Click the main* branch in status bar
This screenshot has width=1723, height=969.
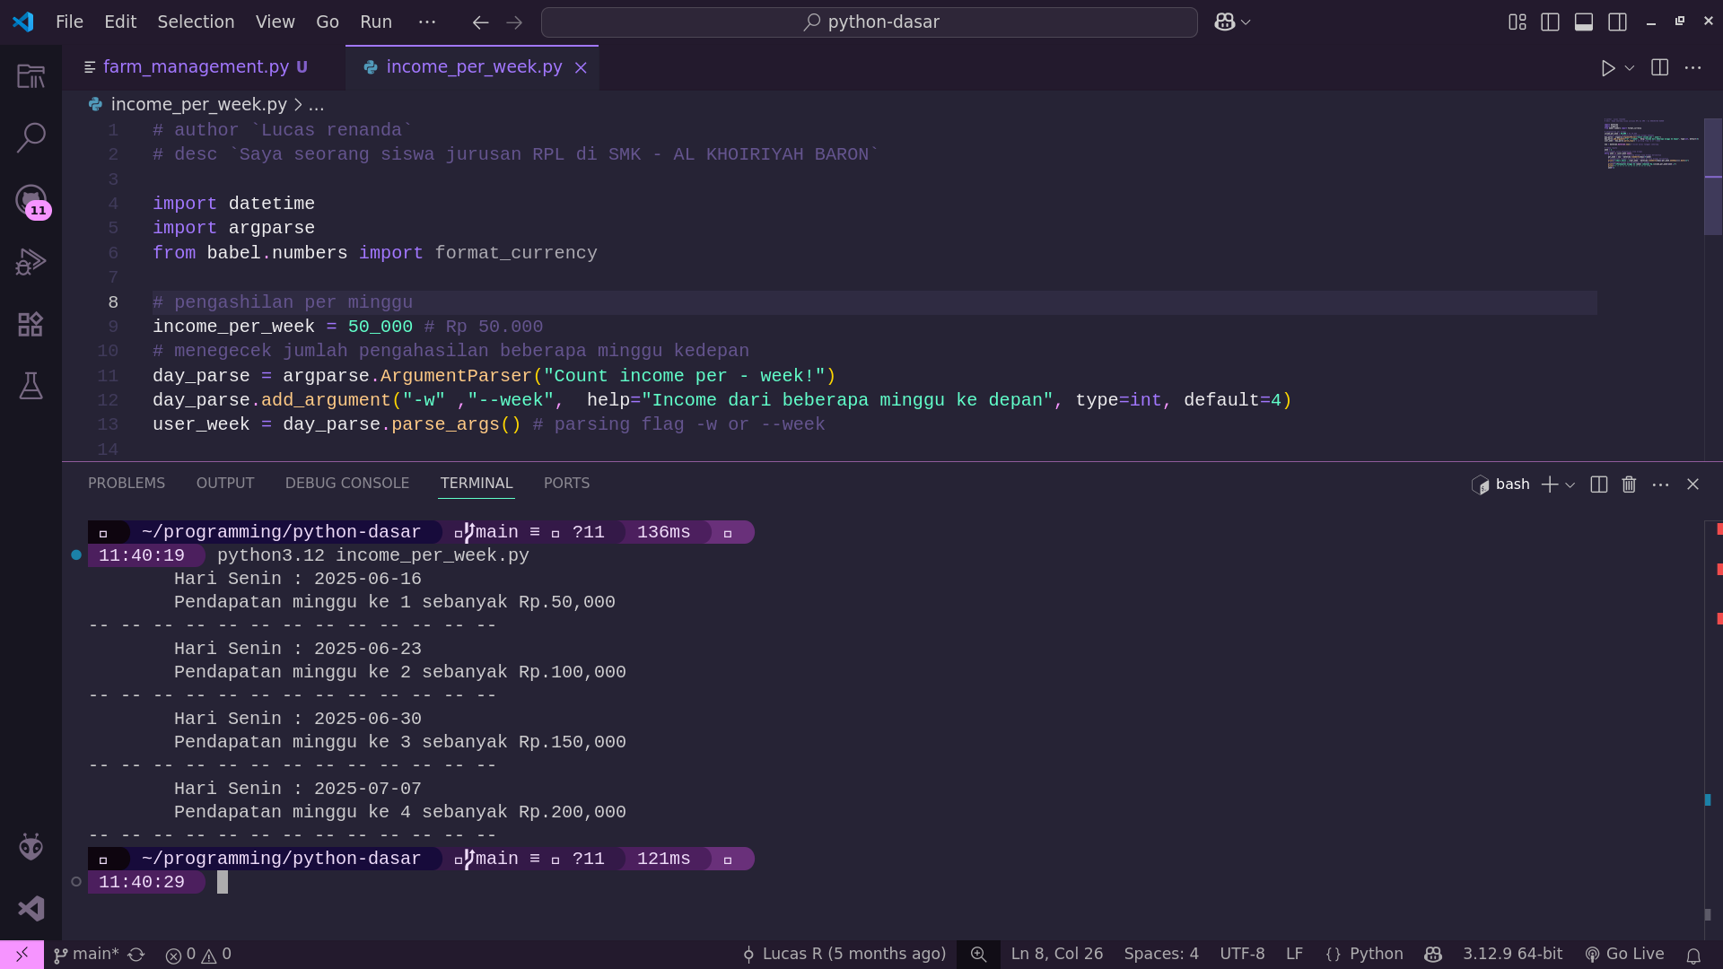tap(86, 954)
